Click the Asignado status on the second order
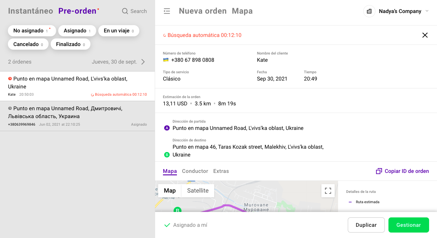 coord(139,124)
